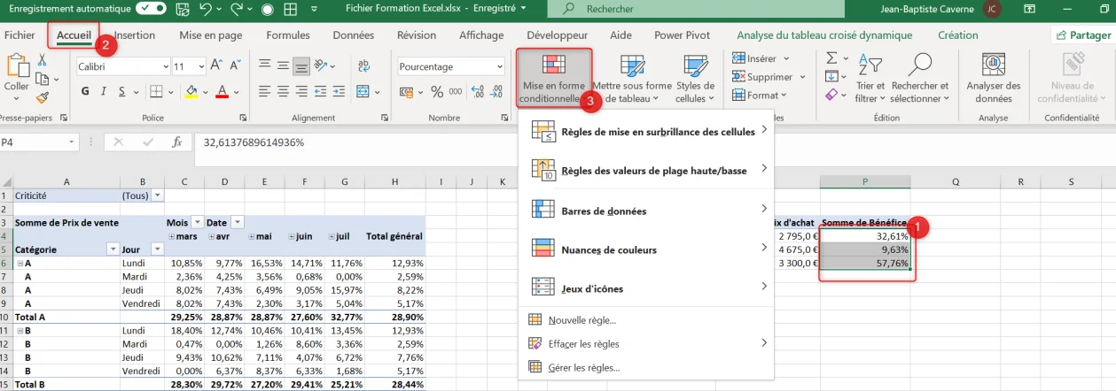Switch to the Formules ribbon tab
The image size is (1116, 391).
coord(288,35)
